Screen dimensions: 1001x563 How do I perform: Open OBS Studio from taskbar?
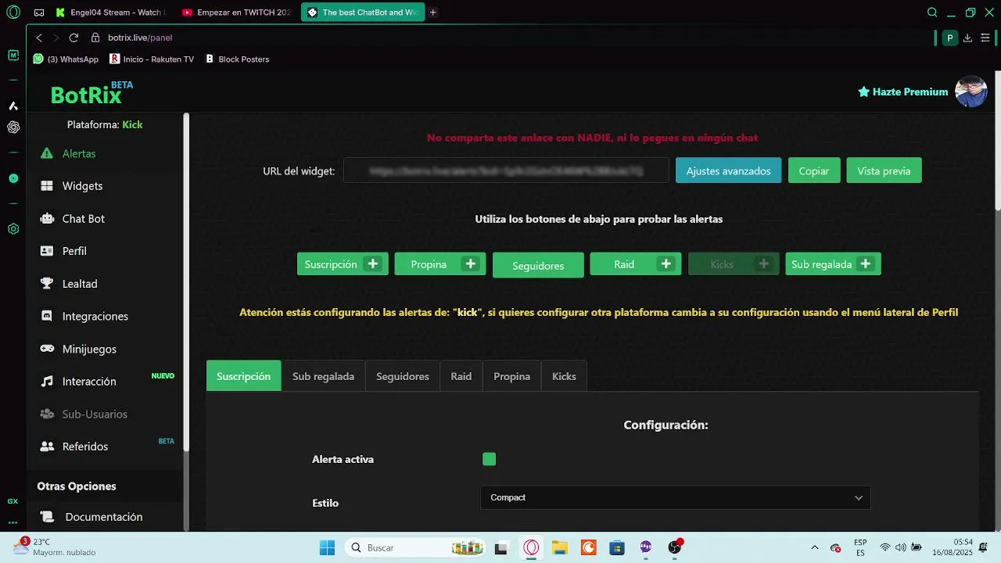tap(675, 547)
